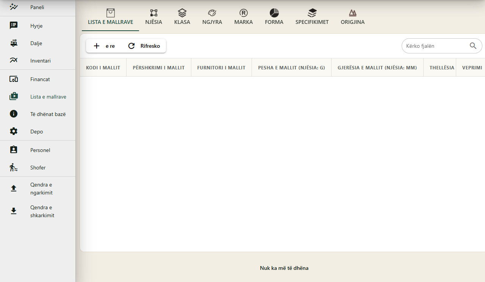
Task: Select the SPECIFIKIMET tab
Action: coord(312,18)
